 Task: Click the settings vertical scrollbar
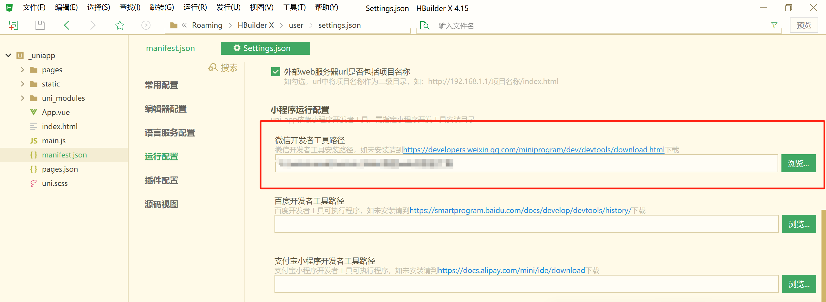tap(823, 256)
